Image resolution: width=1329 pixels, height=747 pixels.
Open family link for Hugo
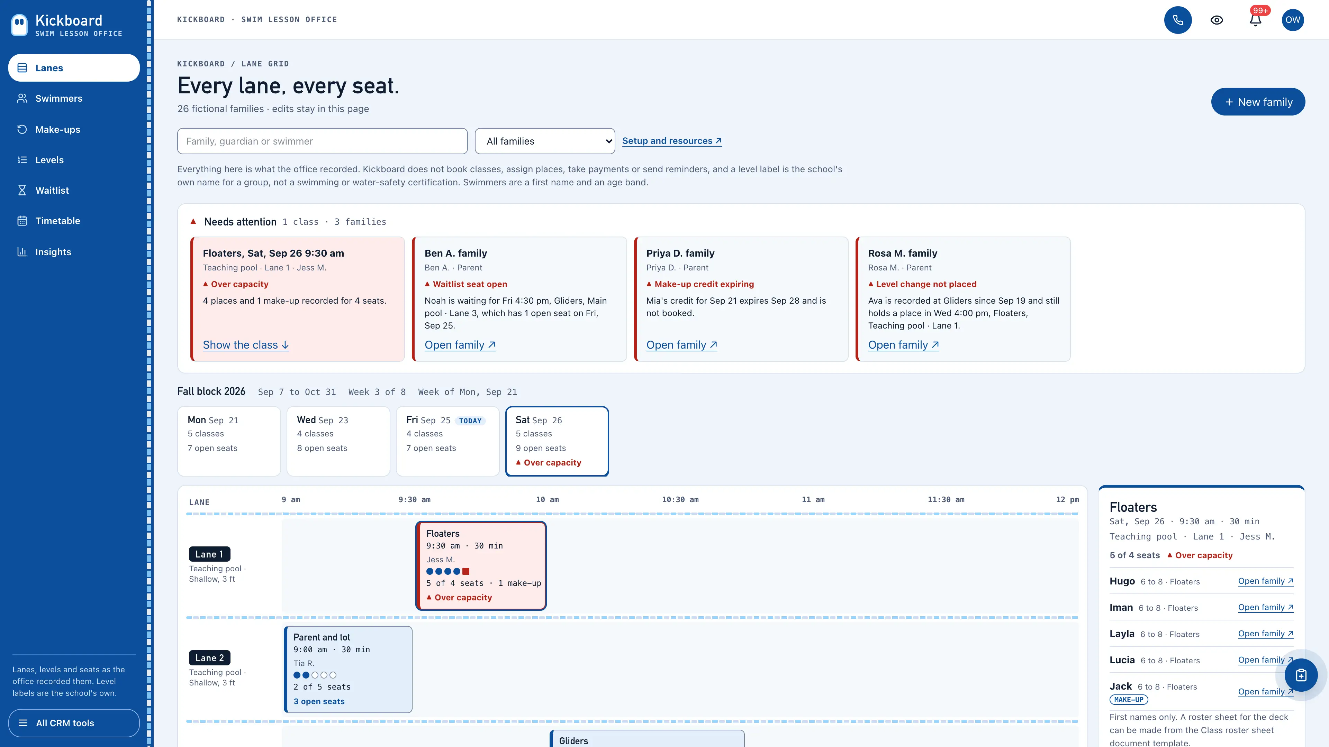click(1266, 581)
